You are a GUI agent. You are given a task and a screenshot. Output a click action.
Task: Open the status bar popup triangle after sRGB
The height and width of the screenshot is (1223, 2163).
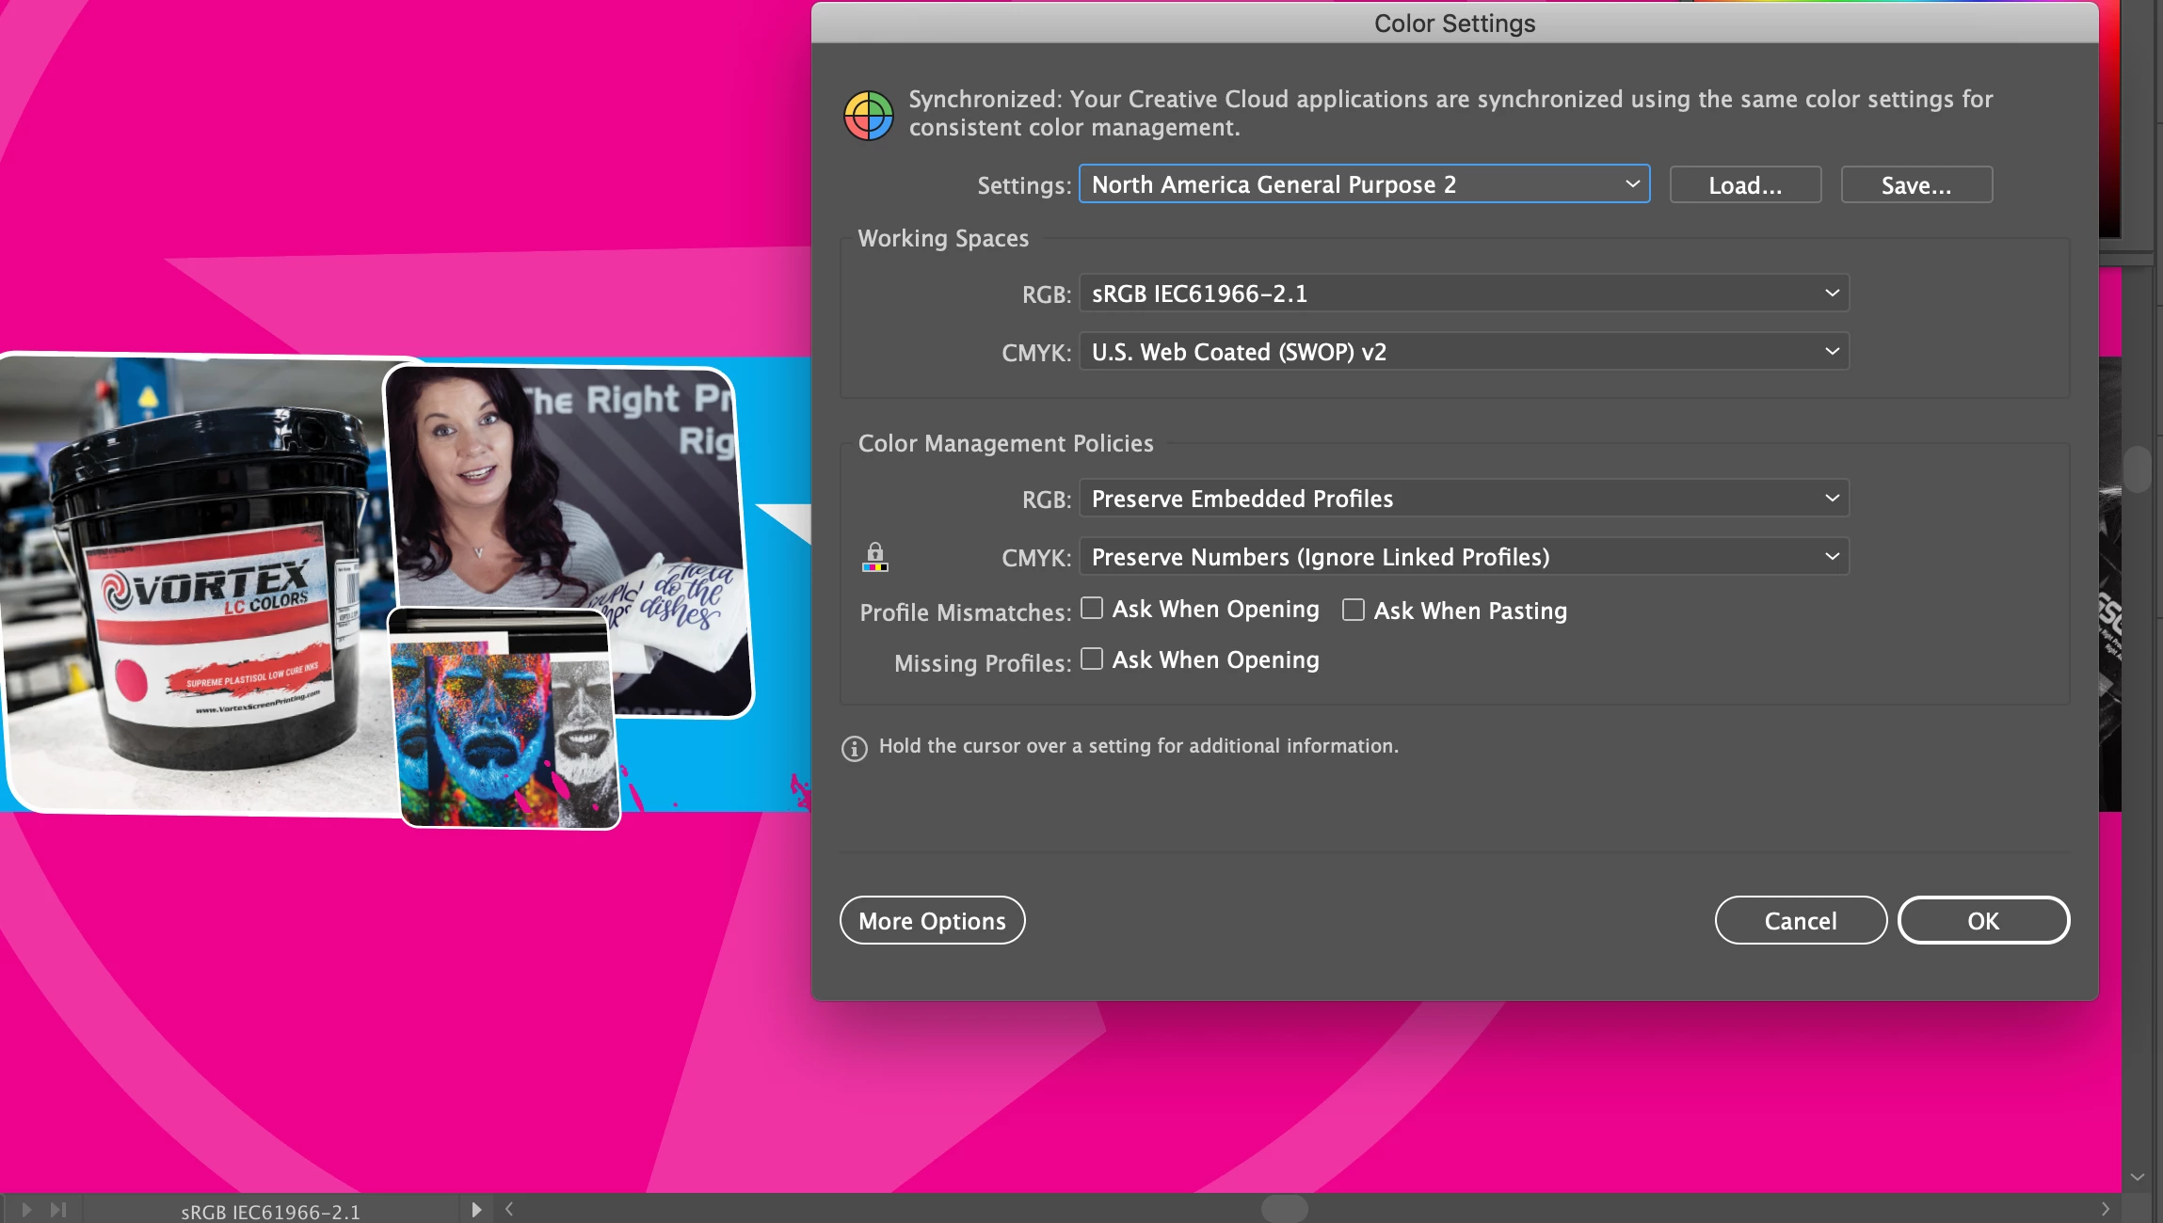476,1210
